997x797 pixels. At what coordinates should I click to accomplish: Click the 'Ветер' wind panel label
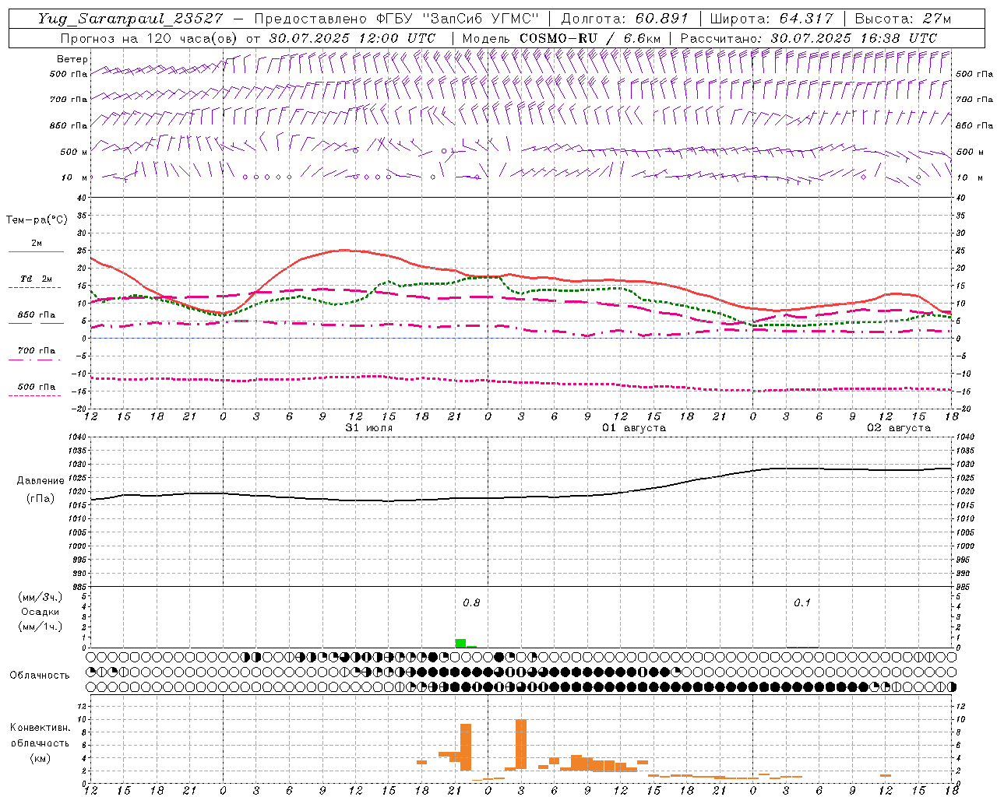click(x=72, y=59)
